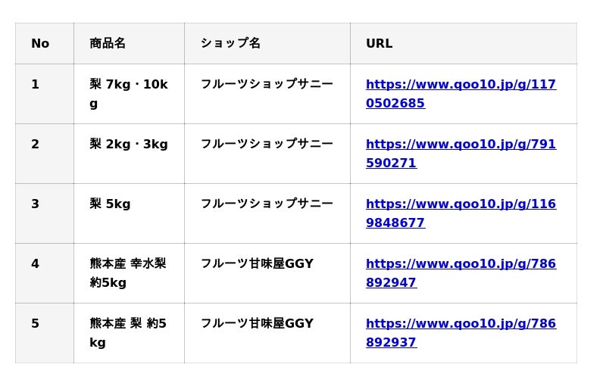Click the URL column header
Screen dimensions: 606x386
click(379, 44)
